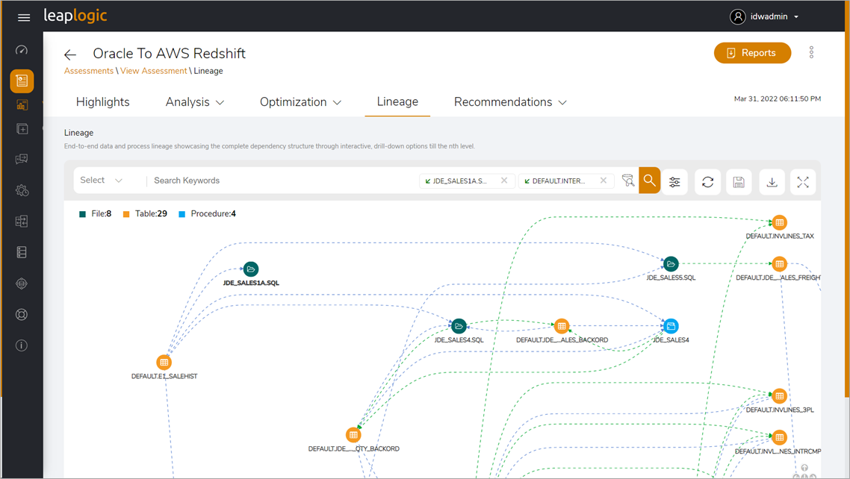Select the funnel filter search icon
This screenshot has height=479, width=850.
(x=628, y=181)
